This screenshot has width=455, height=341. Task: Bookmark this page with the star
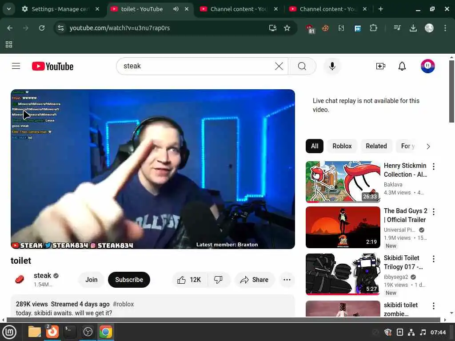[x=287, y=28]
